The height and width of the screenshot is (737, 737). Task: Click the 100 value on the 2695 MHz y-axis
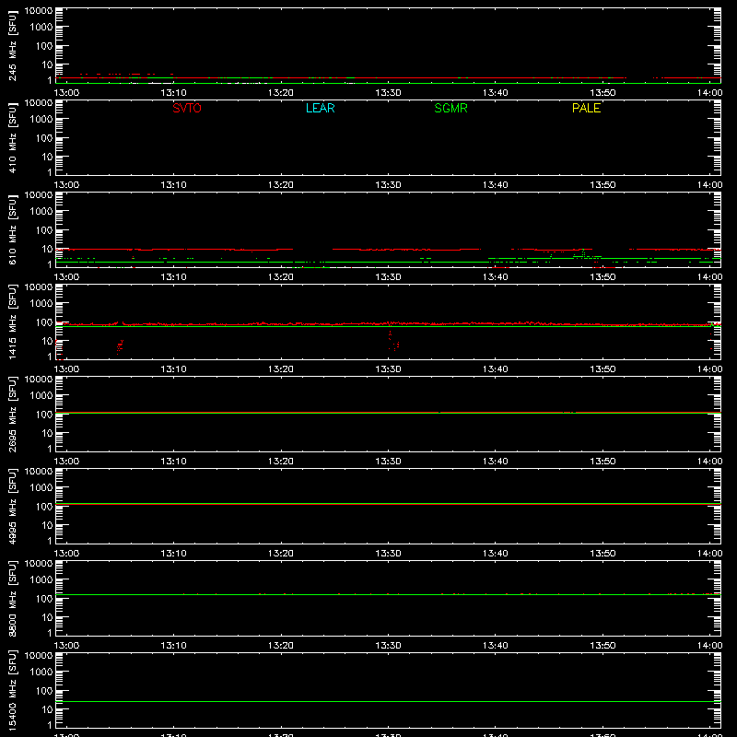[x=43, y=415]
